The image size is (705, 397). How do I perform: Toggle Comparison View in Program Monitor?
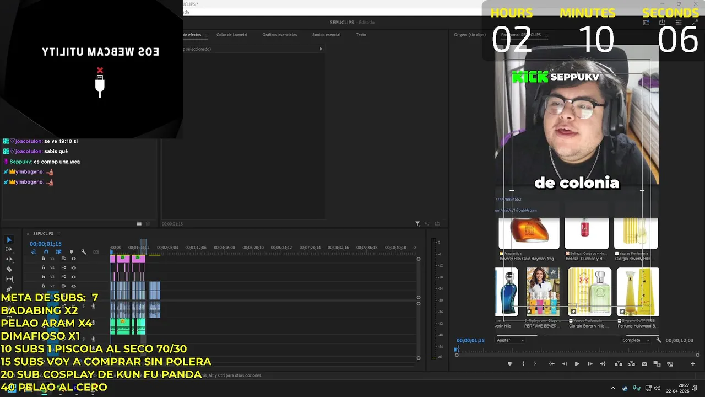[657, 364]
